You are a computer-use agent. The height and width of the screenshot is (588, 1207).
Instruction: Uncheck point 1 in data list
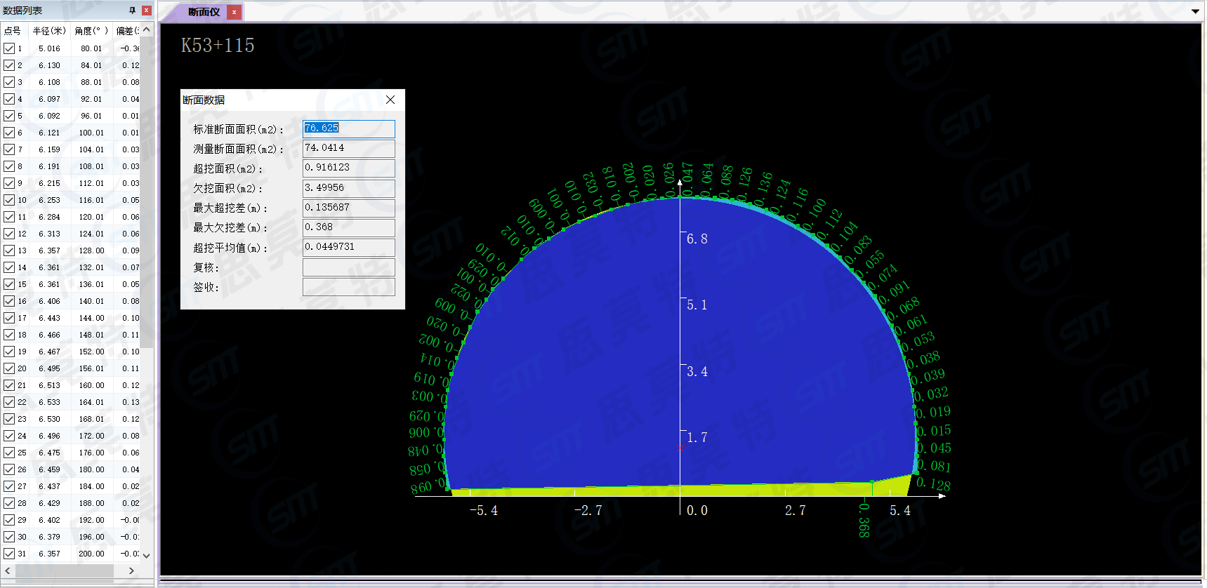(x=9, y=48)
